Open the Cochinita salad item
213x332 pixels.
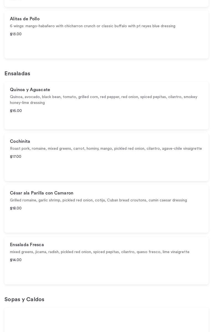tap(20, 141)
